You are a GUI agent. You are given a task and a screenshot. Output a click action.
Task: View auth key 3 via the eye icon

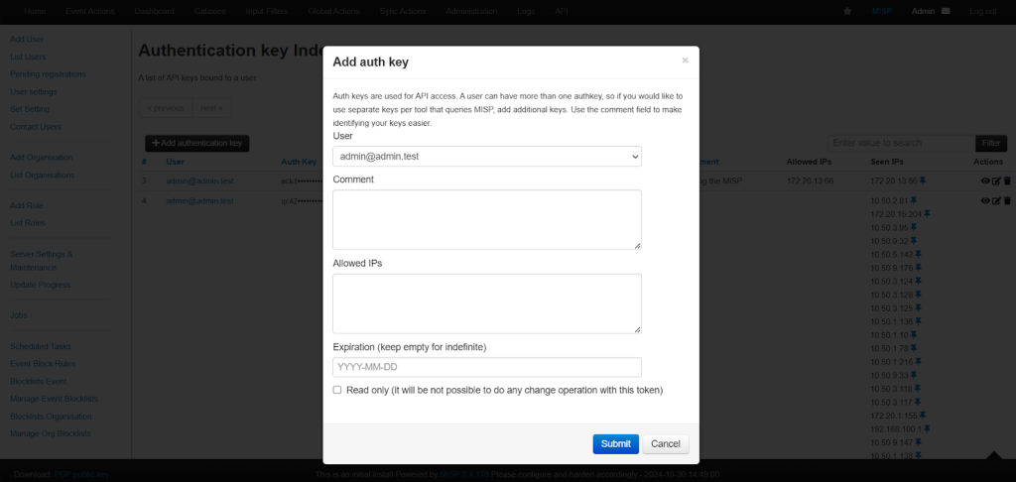pyautogui.click(x=985, y=181)
